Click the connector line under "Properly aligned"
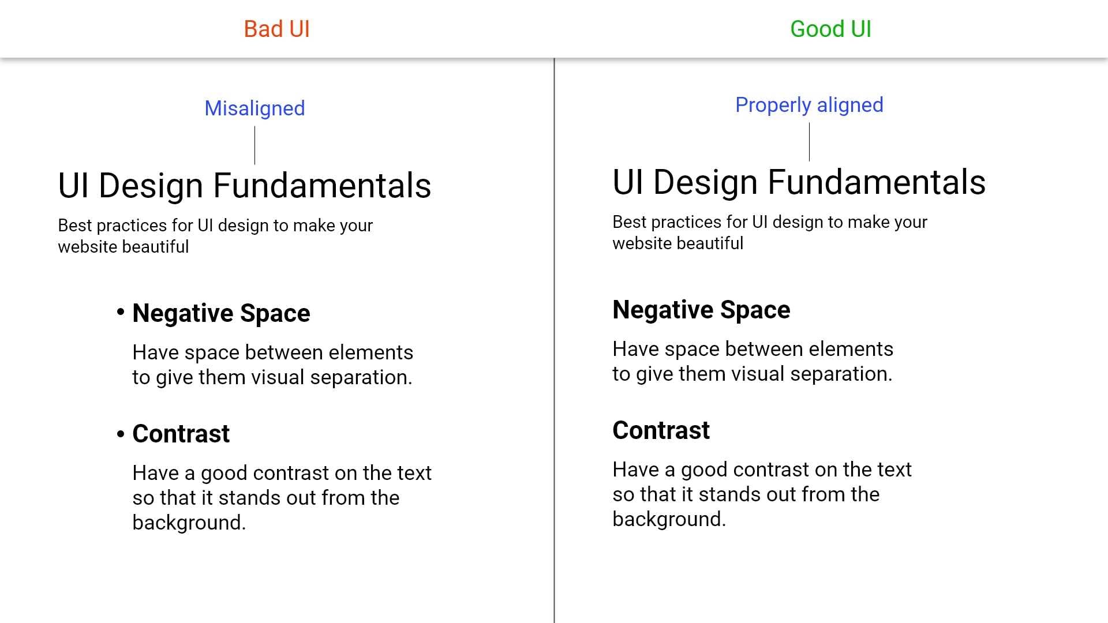The image size is (1108, 623). 809,142
